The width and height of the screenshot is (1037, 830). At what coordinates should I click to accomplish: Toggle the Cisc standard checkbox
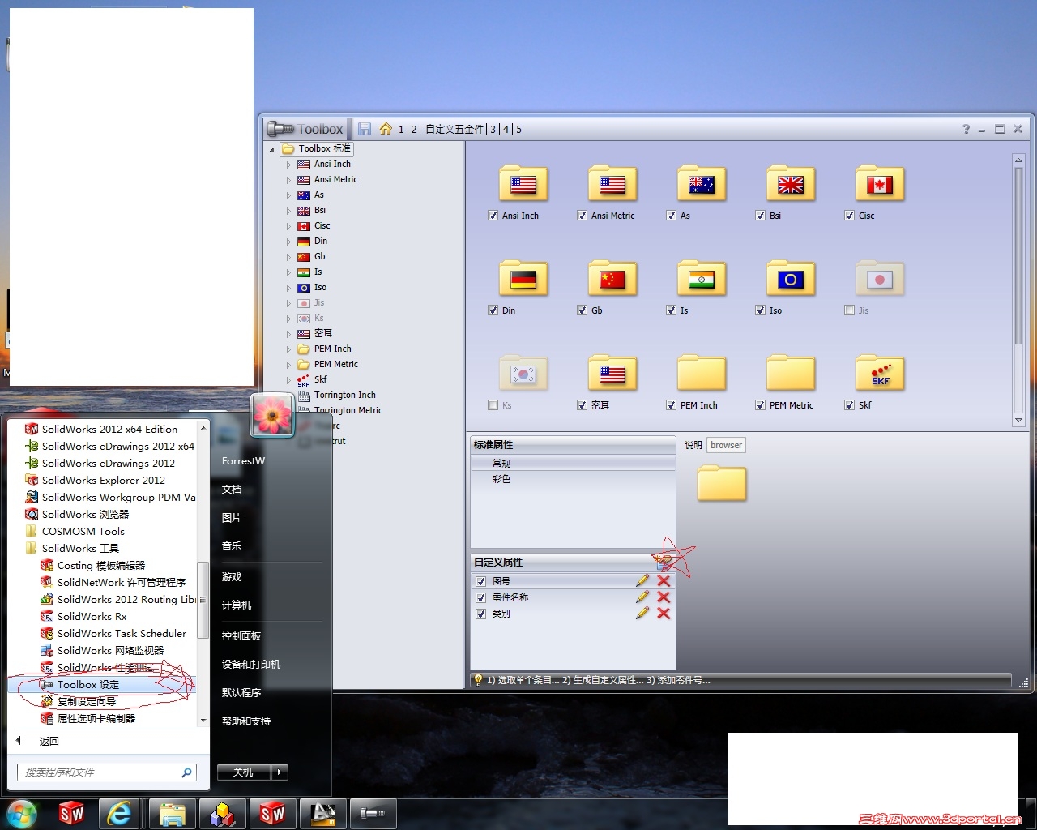click(x=849, y=216)
